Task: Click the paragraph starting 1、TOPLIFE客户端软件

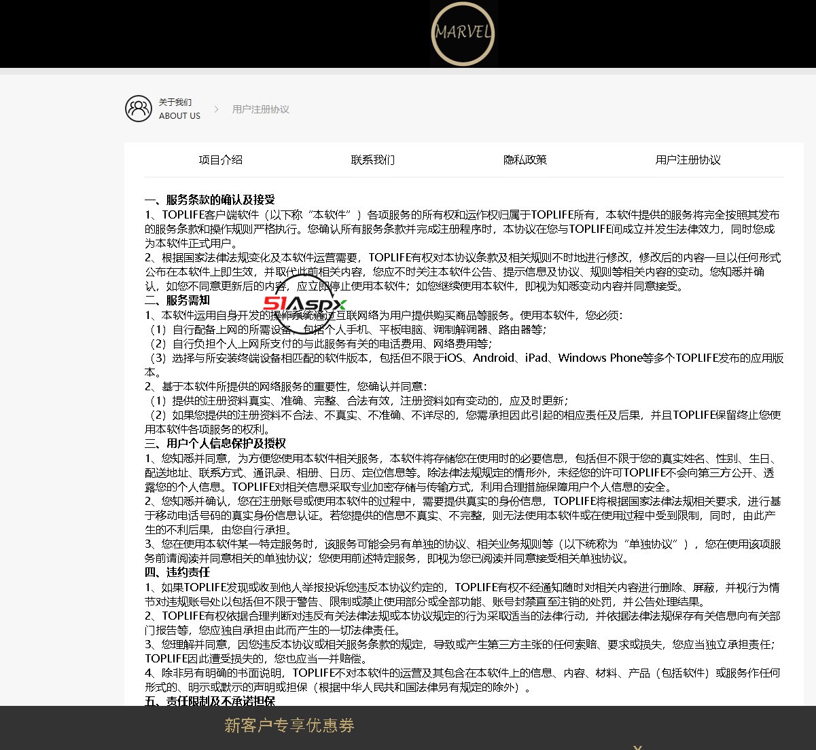Action: pyautogui.click(x=463, y=229)
